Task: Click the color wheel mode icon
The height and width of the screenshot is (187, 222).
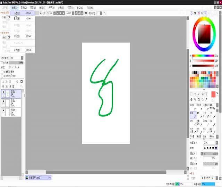Action: [191, 13]
